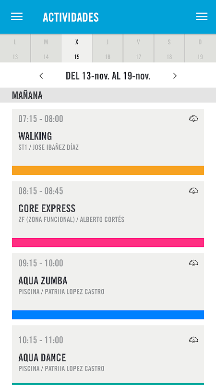The height and width of the screenshot is (385, 216).
Task: Tap the fan icon on Aqua Dance
Action: coord(193,340)
